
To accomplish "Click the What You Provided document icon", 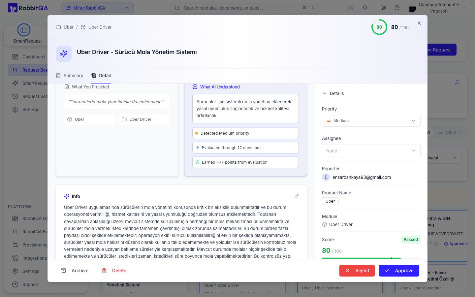I will point(67,87).
